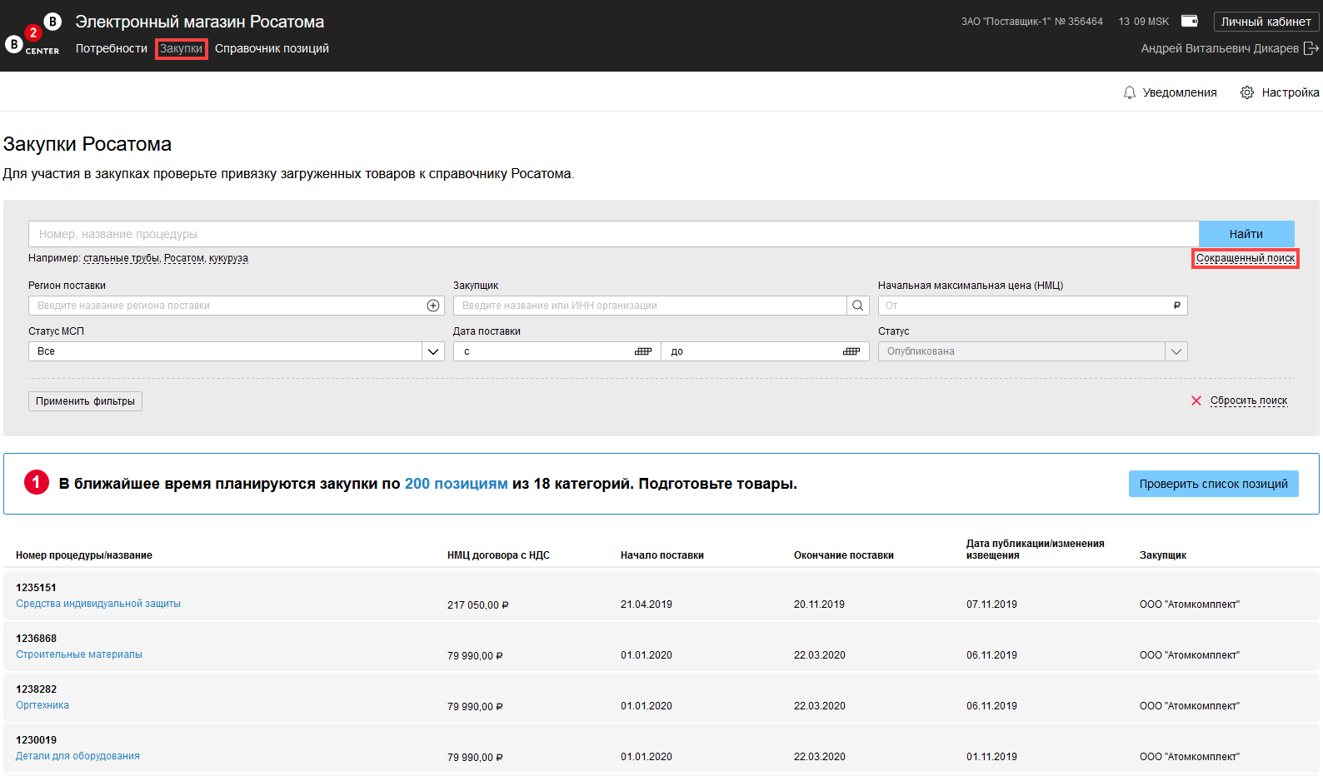Viewport: 1323px width, 776px height.
Task: Click magnifier icon in Закупщик field
Action: click(x=857, y=306)
